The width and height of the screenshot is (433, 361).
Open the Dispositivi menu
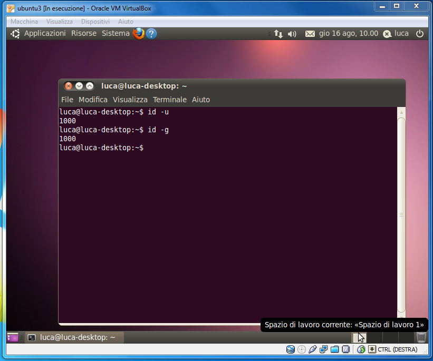tap(95, 22)
